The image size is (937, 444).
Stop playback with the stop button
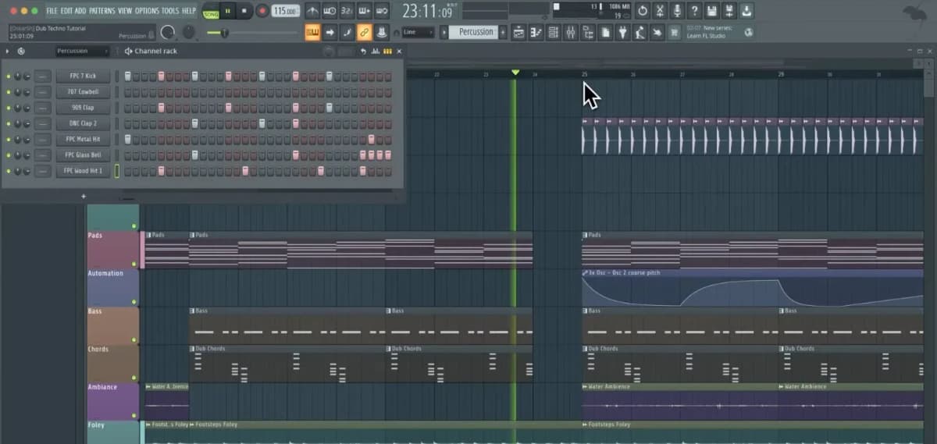pyautogui.click(x=244, y=11)
